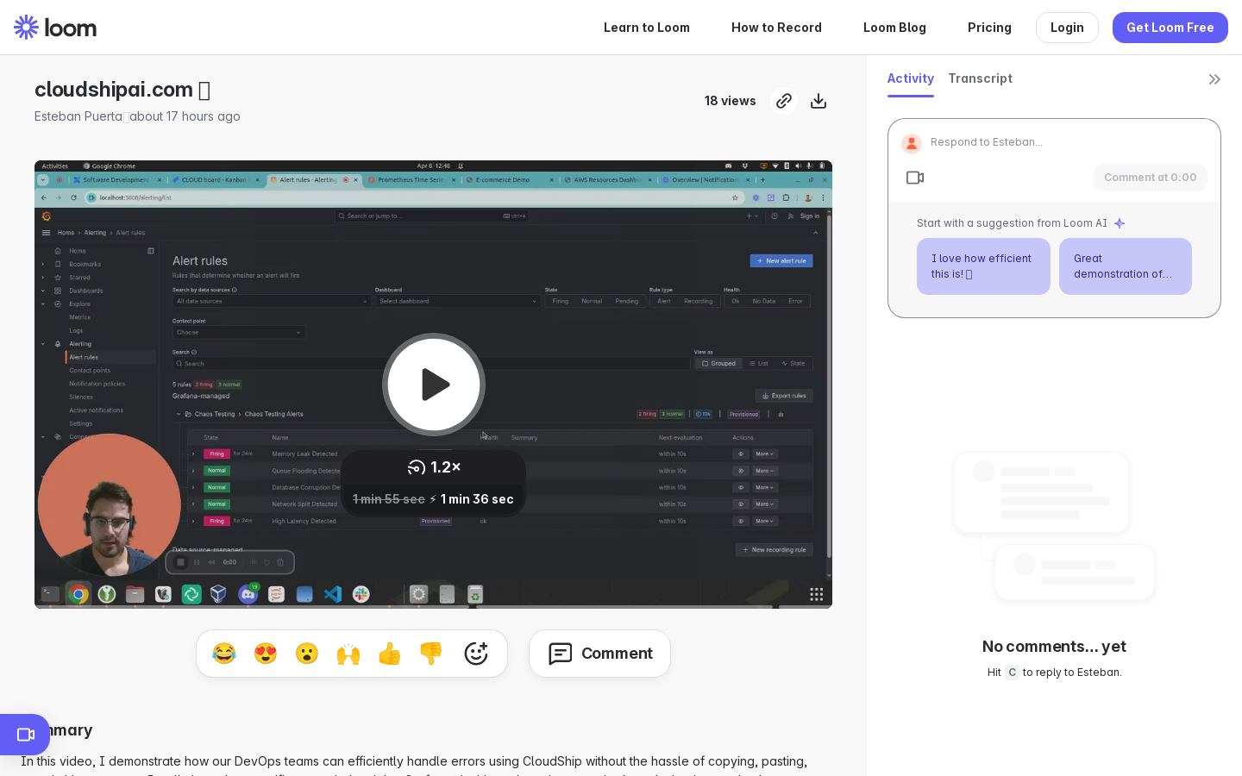Image resolution: width=1242 pixels, height=776 pixels.
Task: Click the Comment at 0:00 button
Action: (x=1151, y=178)
